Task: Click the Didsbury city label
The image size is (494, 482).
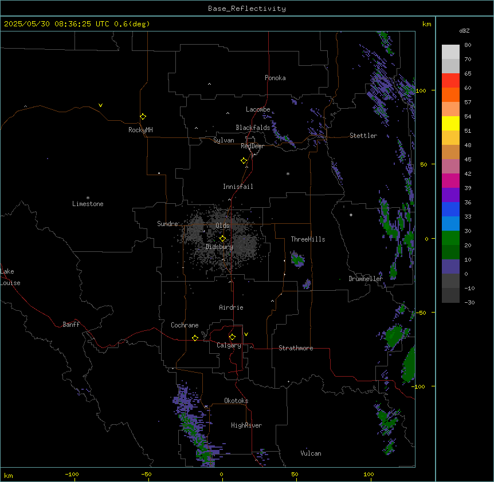Action: 219,247
